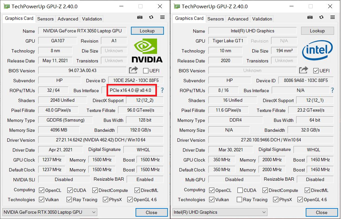Select Graphics Card tab in NVIDIA window
Screen dimensions: 341x219
click(19, 18)
